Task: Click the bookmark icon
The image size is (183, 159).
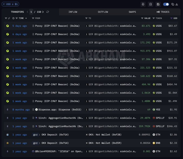Action: 151,4
